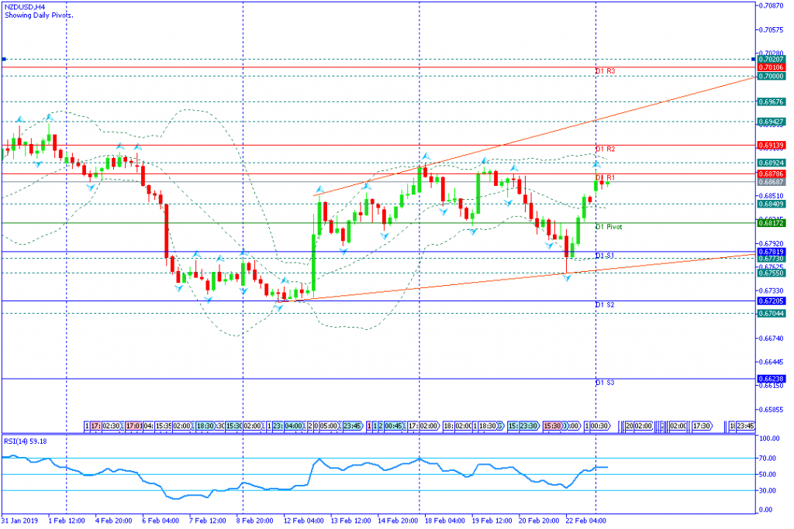Click the green 0.68172 pivot price tag
The image size is (794, 529).
click(771, 223)
